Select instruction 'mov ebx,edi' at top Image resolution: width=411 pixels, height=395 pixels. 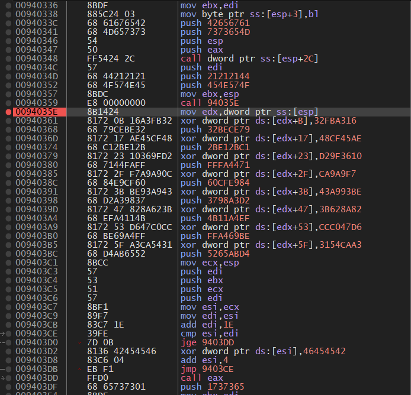tap(209, 5)
